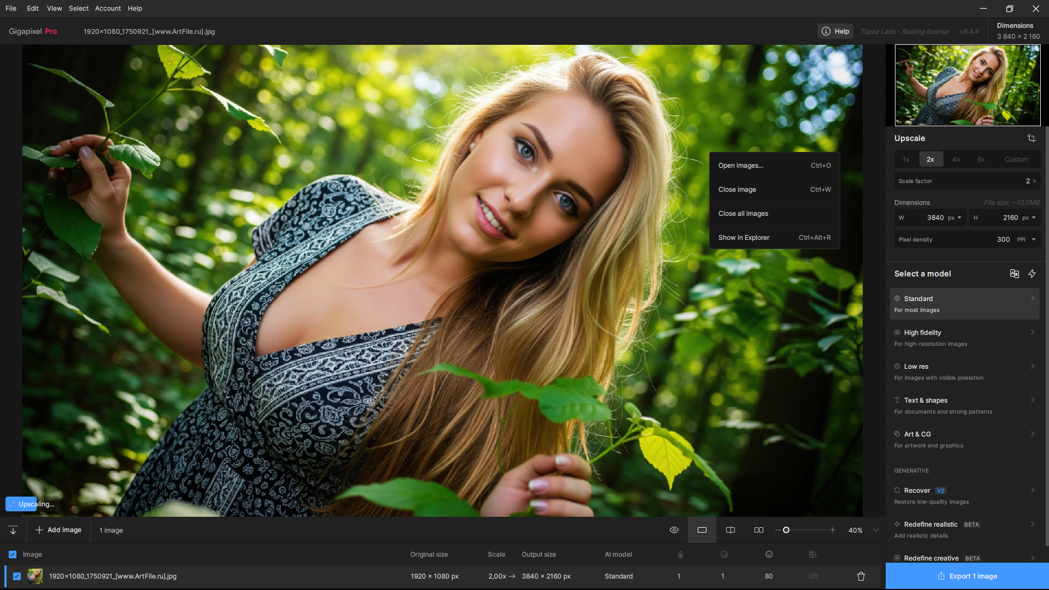Click the lightning auto-select model icon
This screenshot has height=590, width=1049.
point(1032,274)
